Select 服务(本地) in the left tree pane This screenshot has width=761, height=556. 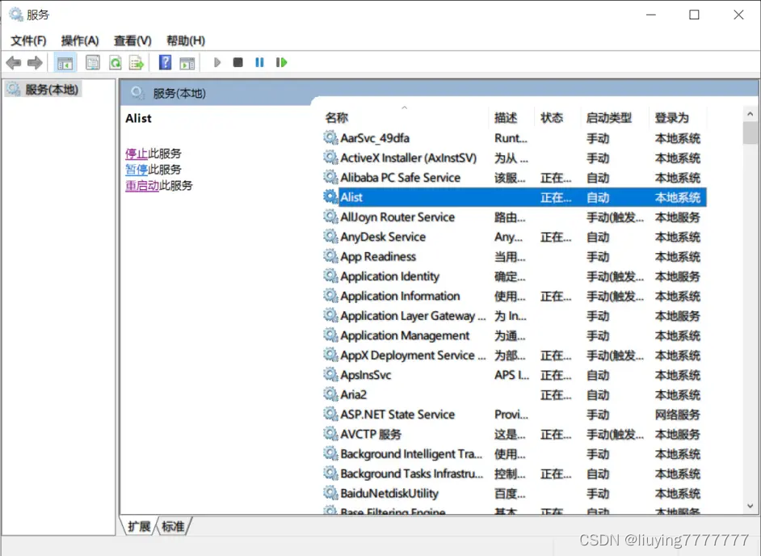coord(40,90)
